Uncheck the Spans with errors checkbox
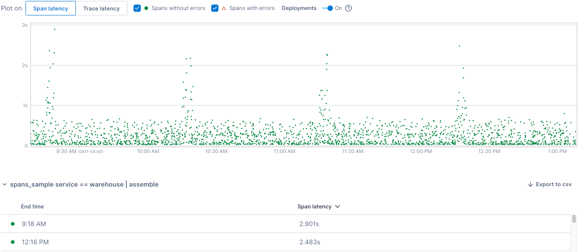 click(215, 8)
